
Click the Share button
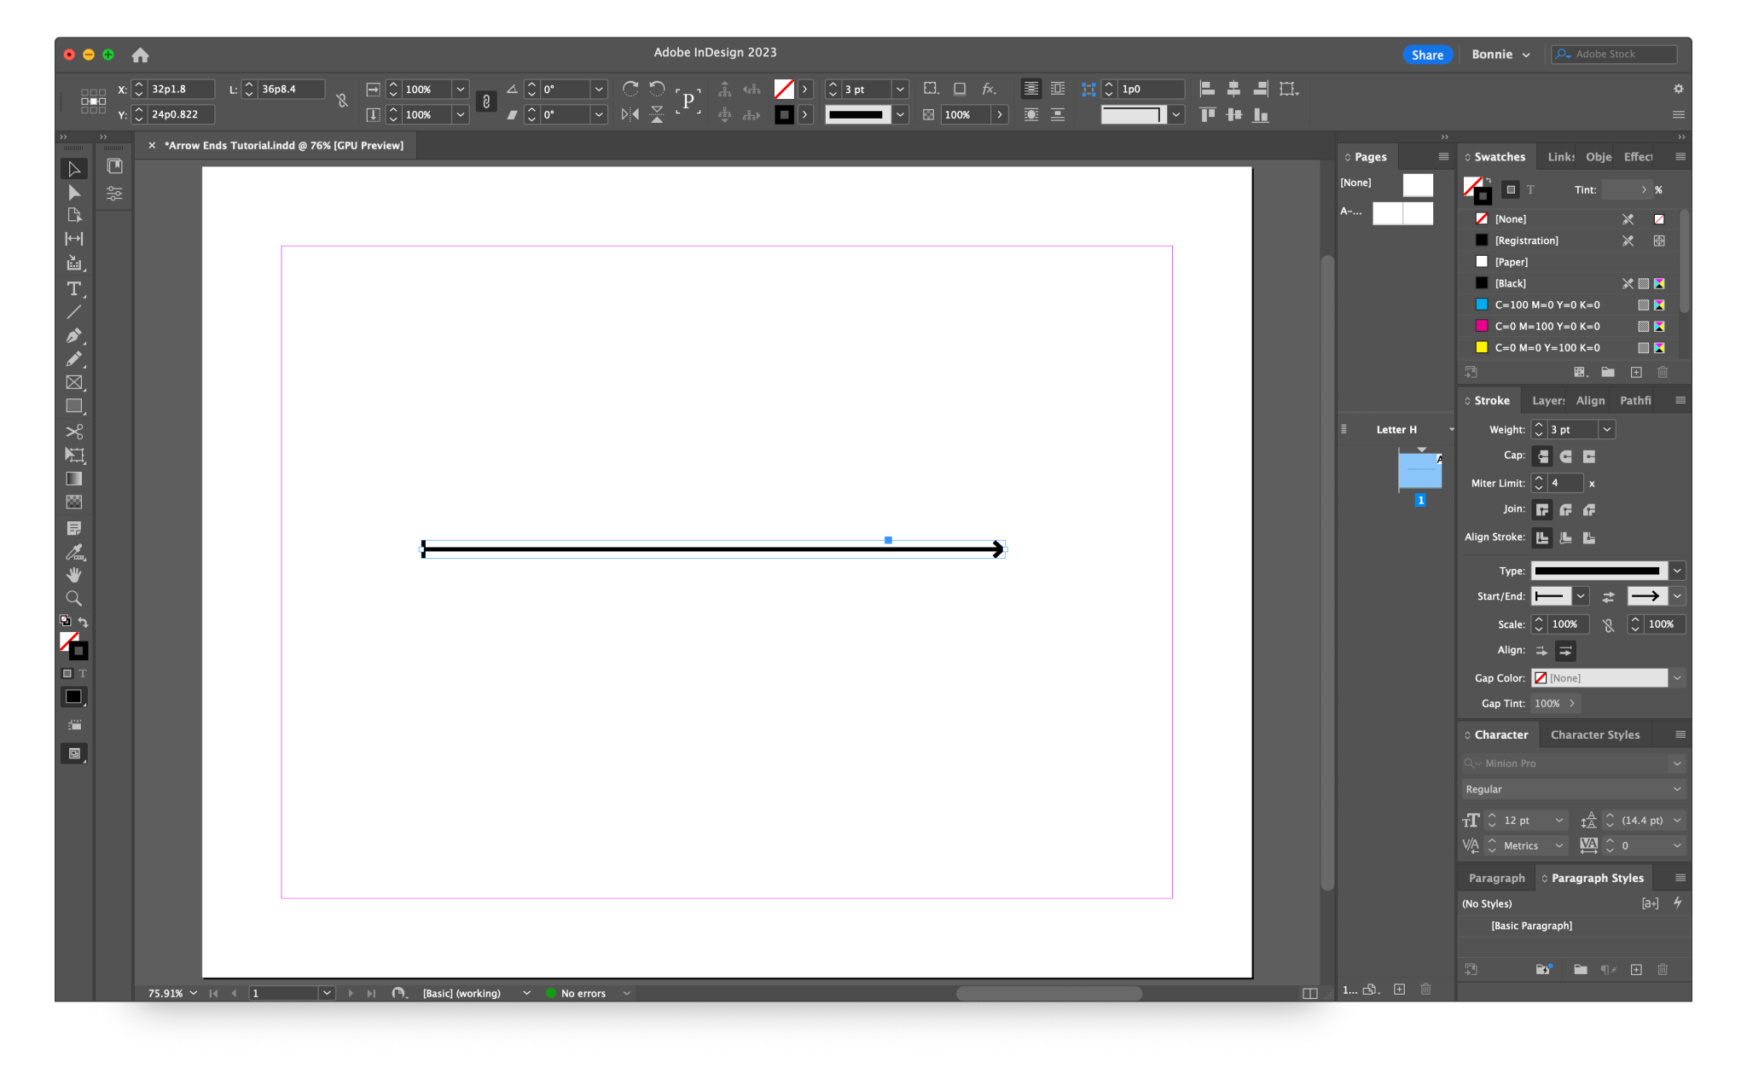[1426, 54]
